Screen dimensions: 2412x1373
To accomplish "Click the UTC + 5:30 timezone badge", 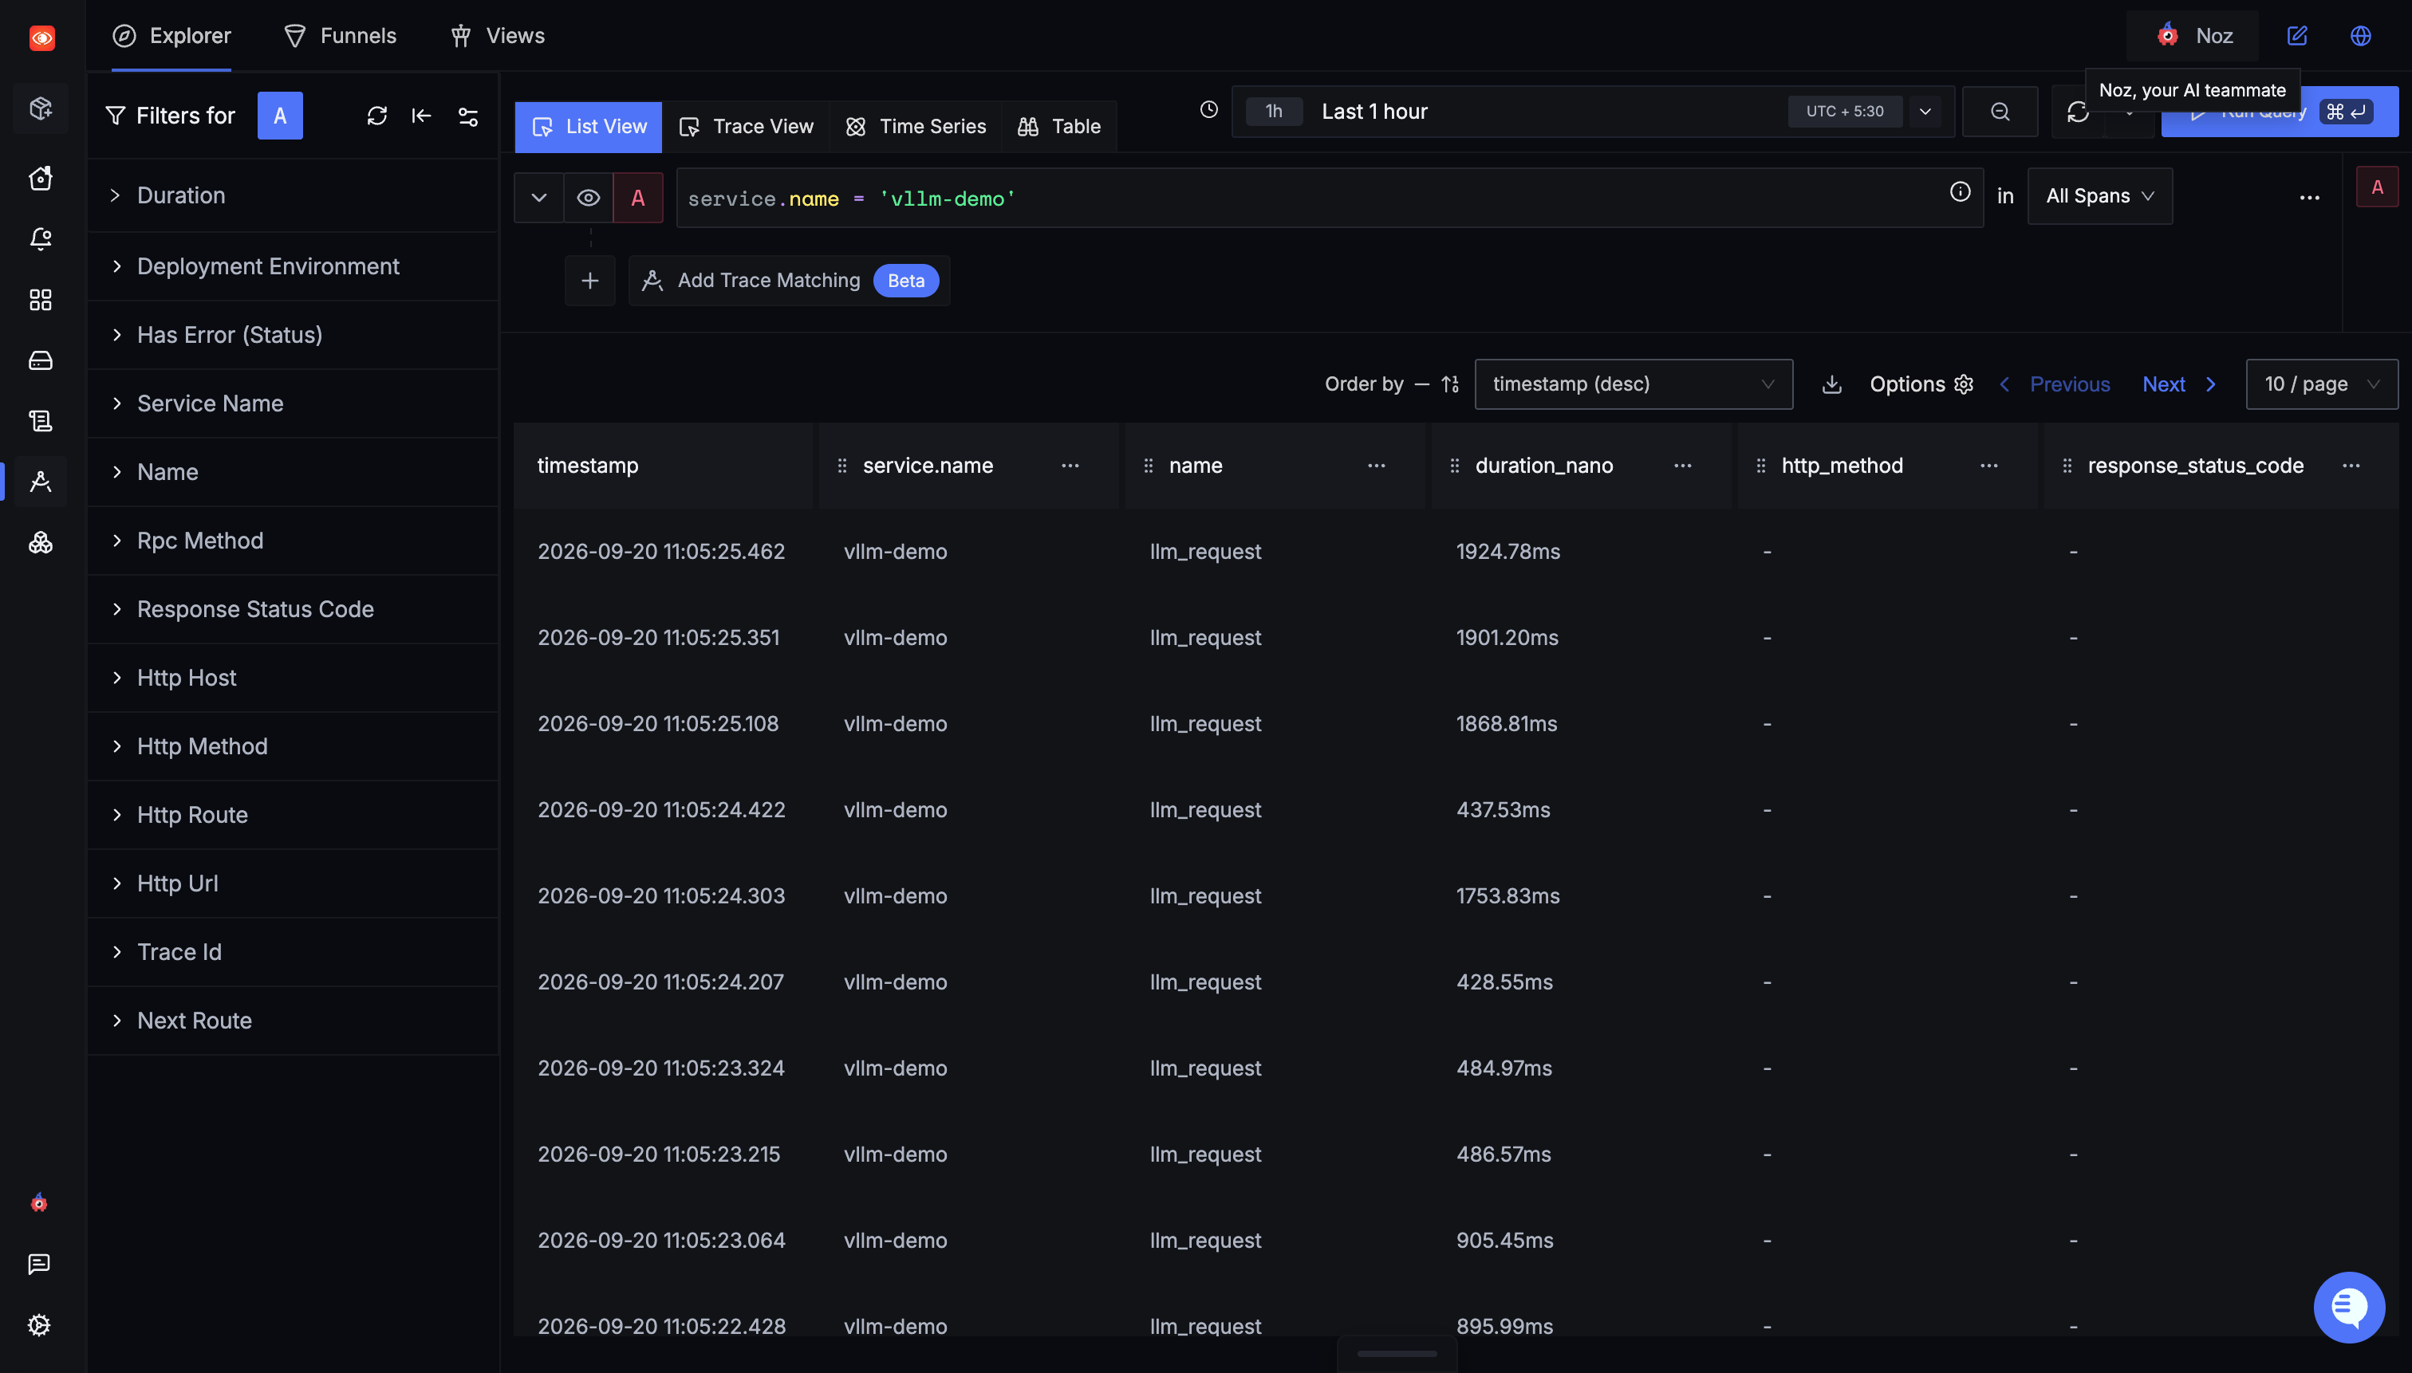I will (x=1844, y=112).
